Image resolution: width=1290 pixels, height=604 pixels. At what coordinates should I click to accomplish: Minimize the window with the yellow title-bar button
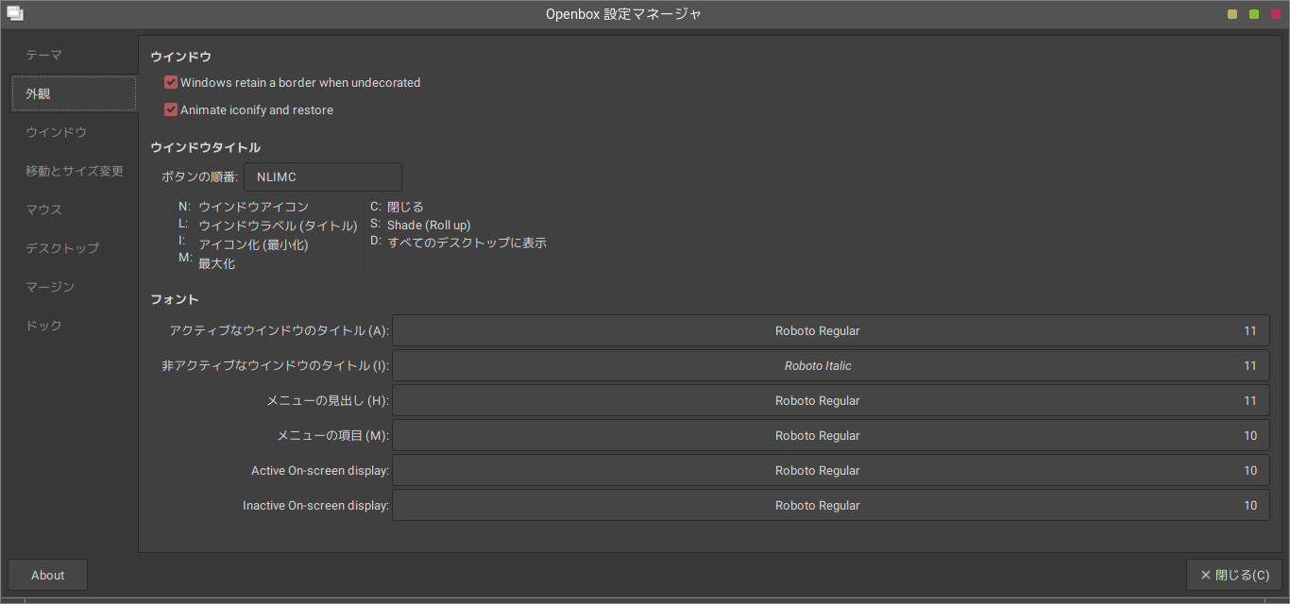click(1232, 14)
